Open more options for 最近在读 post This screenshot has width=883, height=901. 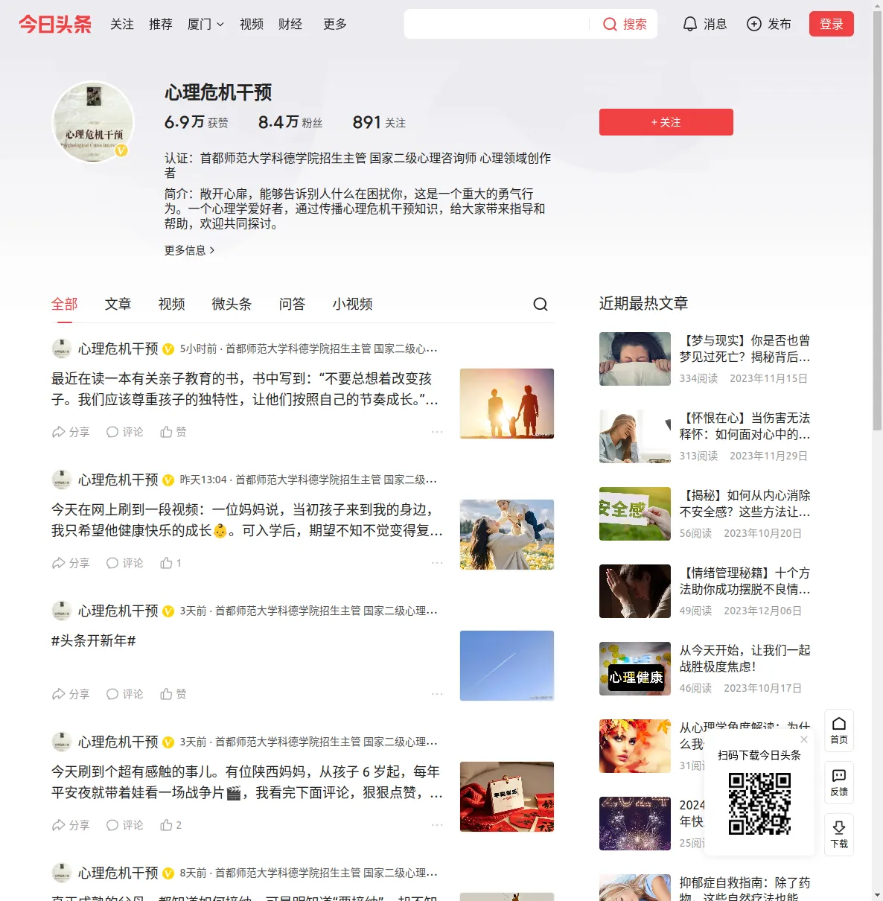click(437, 432)
